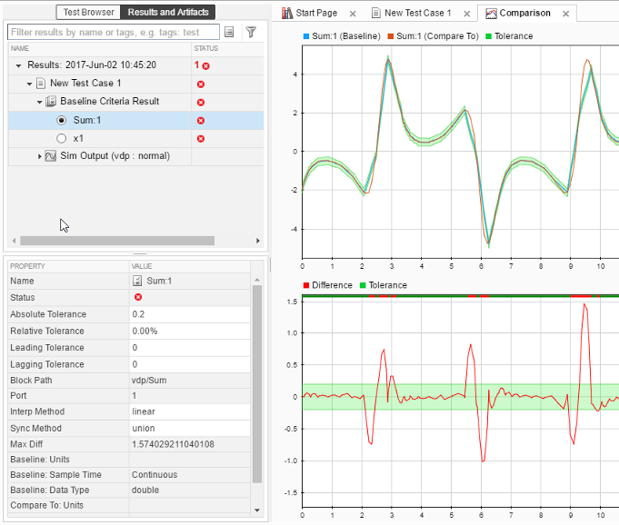Click the filter funnel icon

point(251,32)
